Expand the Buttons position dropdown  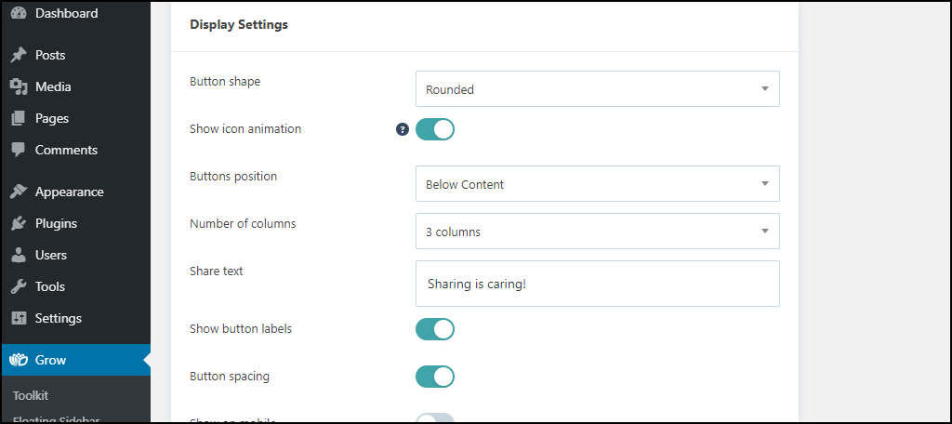point(598,184)
